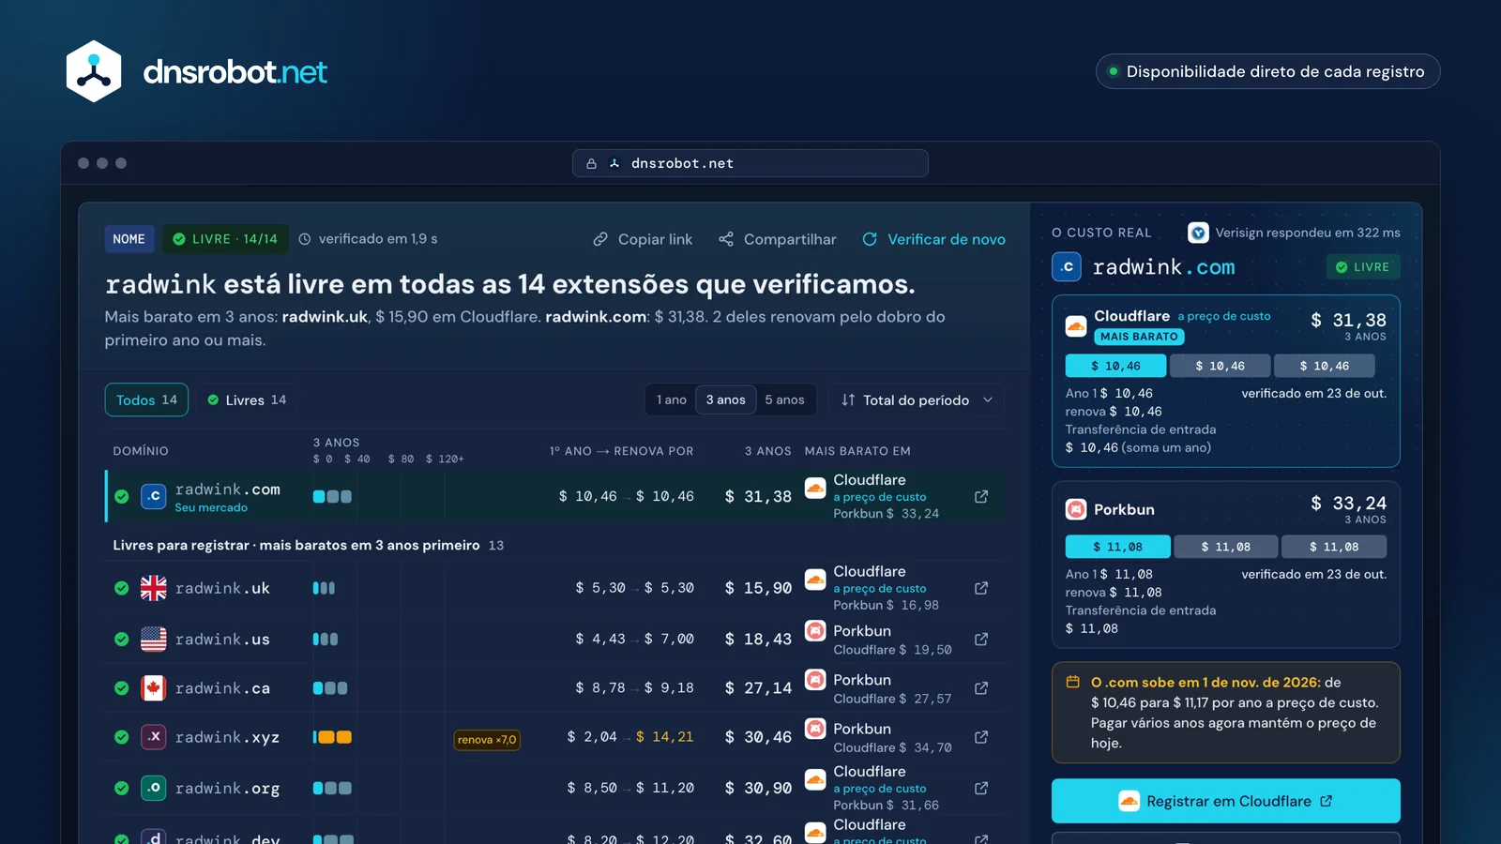Click the lock icon in the address bar
The height and width of the screenshot is (844, 1501).
click(591, 163)
